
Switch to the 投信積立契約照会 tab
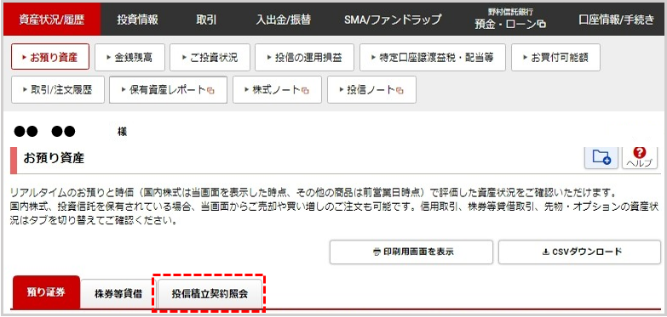pyautogui.click(x=210, y=294)
